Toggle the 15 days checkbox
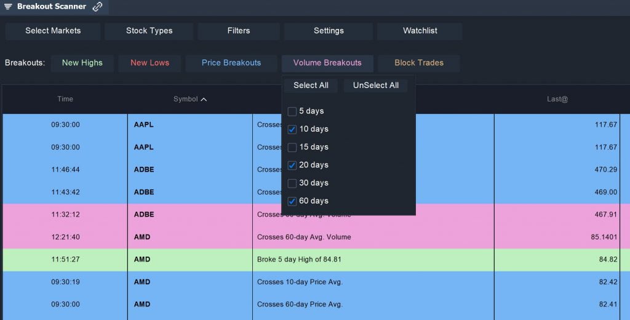 click(x=292, y=147)
